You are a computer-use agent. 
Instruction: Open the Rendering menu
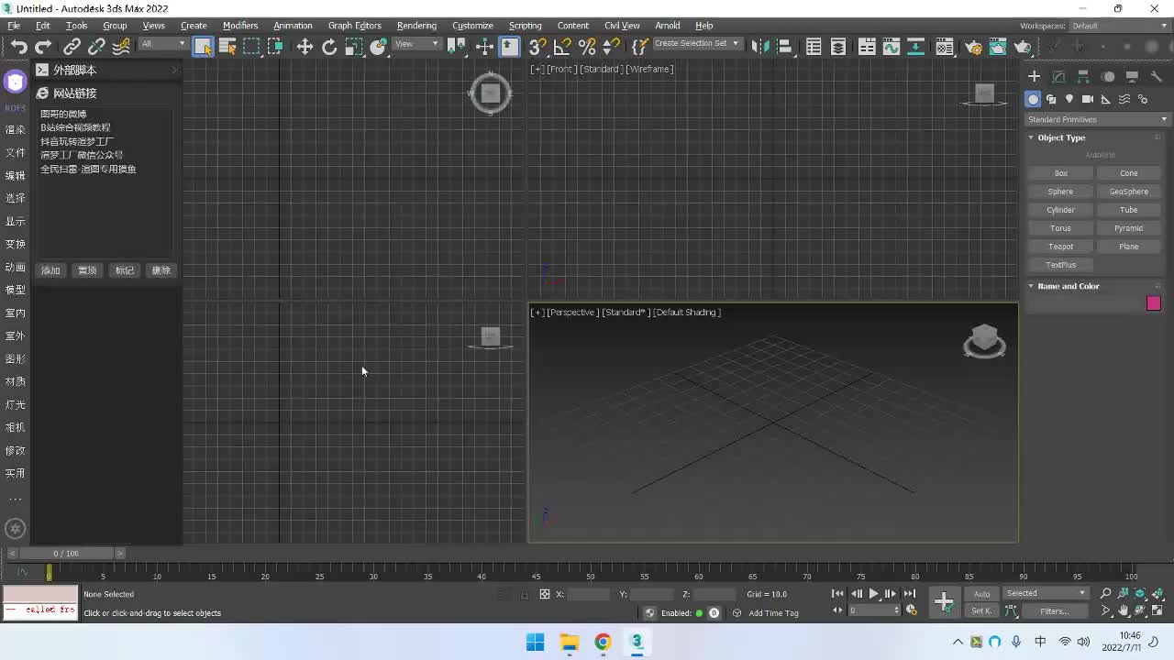tap(416, 26)
